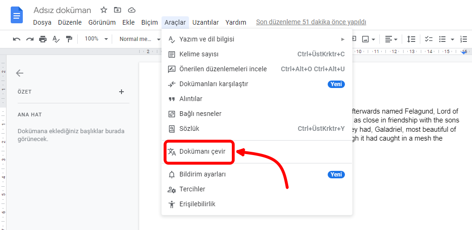Image resolution: width=472 pixels, height=230 pixels.
Task: Click the move to folder icon
Action: (x=117, y=10)
